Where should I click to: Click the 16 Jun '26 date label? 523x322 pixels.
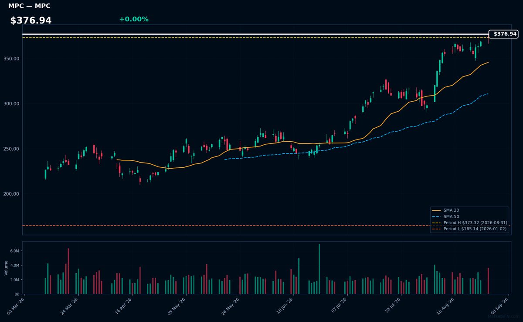(285, 305)
